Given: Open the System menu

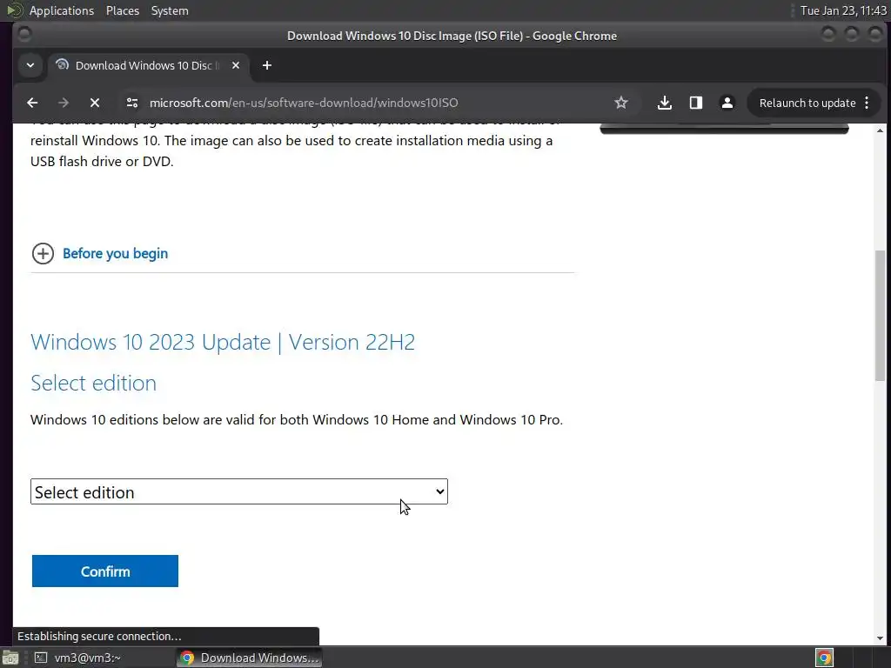Looking at the screenshot, I should coord(170,10).
